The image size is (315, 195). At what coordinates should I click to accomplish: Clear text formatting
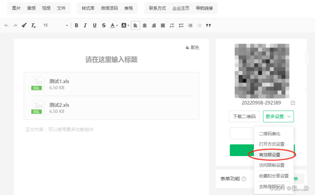pyautogui.click(x=33, y=26)
